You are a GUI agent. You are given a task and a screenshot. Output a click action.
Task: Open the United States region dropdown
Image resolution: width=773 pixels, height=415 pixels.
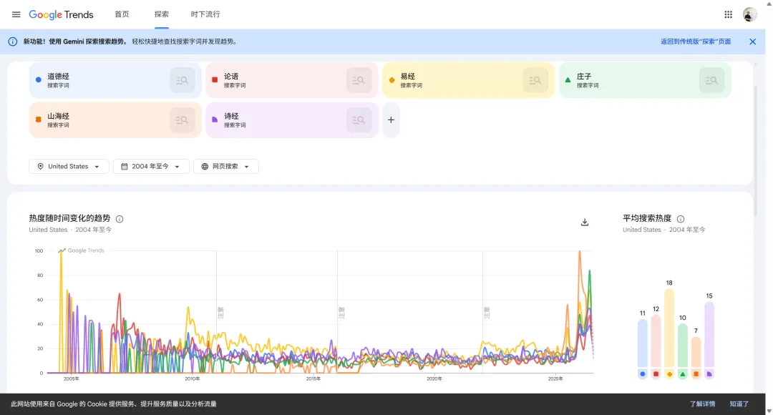coord(69,167)
